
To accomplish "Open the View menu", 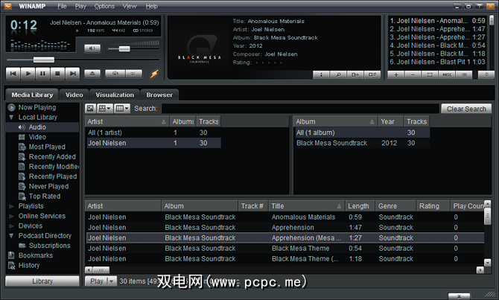I will click(x=130, y=6).
